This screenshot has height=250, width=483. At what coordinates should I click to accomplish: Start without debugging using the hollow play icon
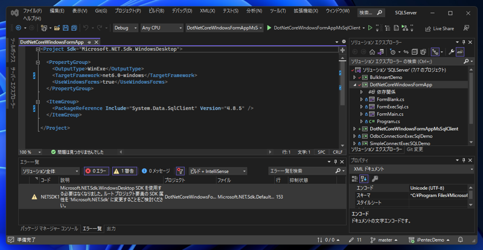pyautogui.click(x=370, y=28)
